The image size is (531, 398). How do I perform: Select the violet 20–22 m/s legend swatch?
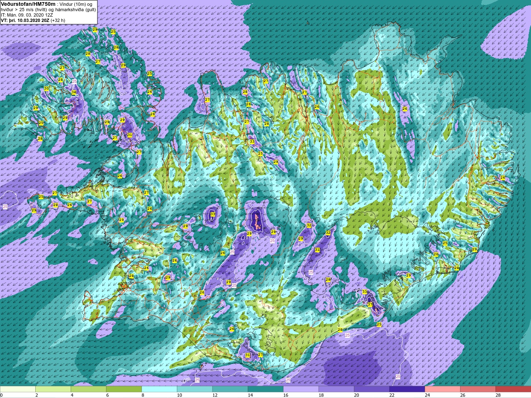pos(372,389)
